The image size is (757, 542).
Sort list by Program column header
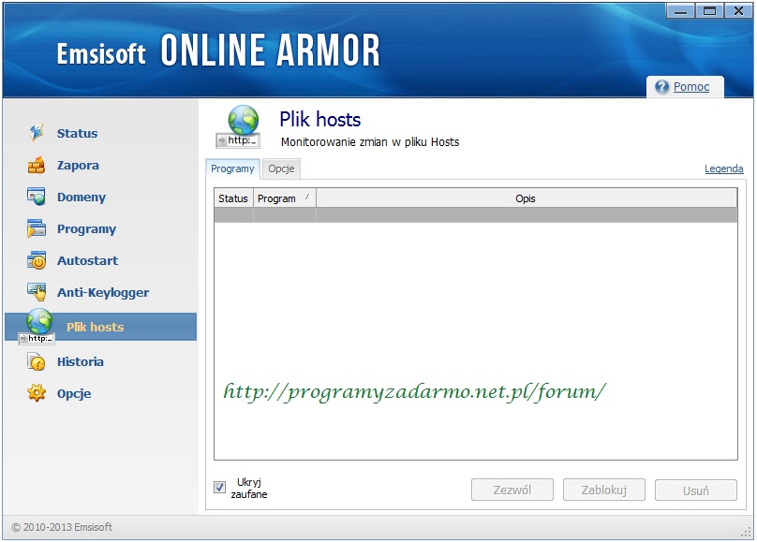click(x=284, y=198)
